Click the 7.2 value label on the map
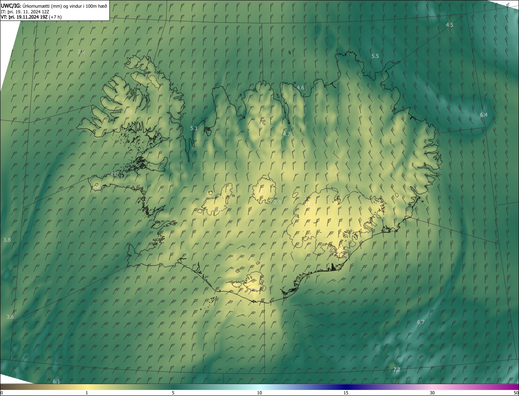The width and height of the screenshot is (519, 396). coord(397,370)
